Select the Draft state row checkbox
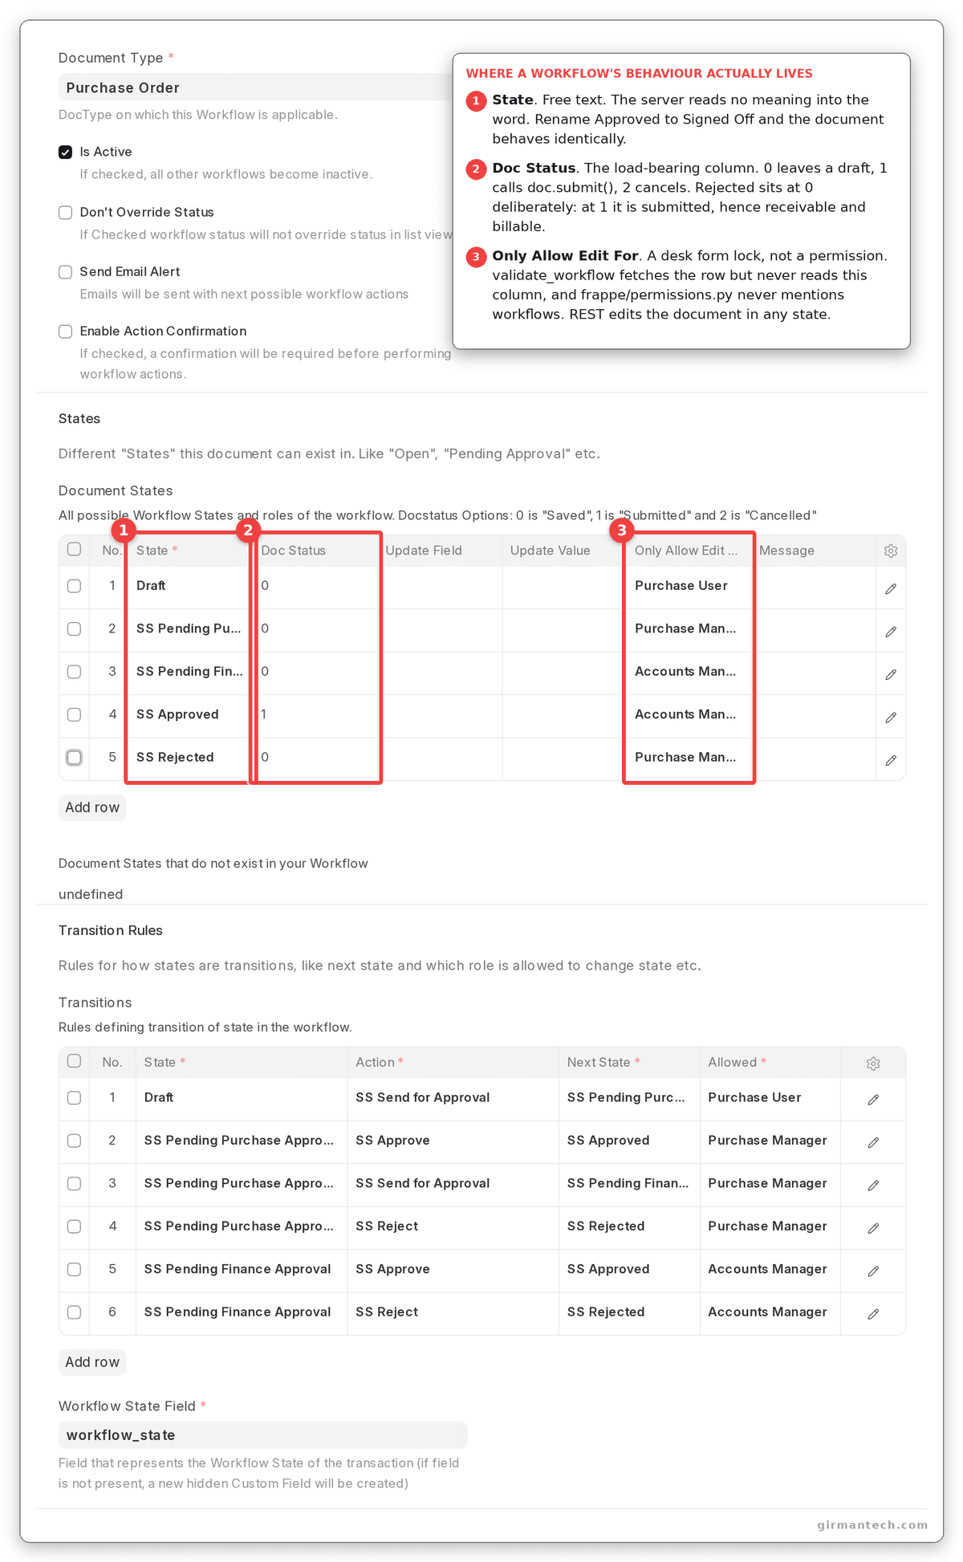 tap(75, 586)
